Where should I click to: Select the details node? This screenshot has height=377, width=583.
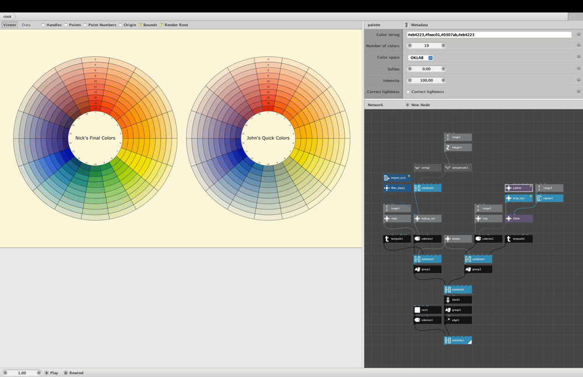(458, 239)
